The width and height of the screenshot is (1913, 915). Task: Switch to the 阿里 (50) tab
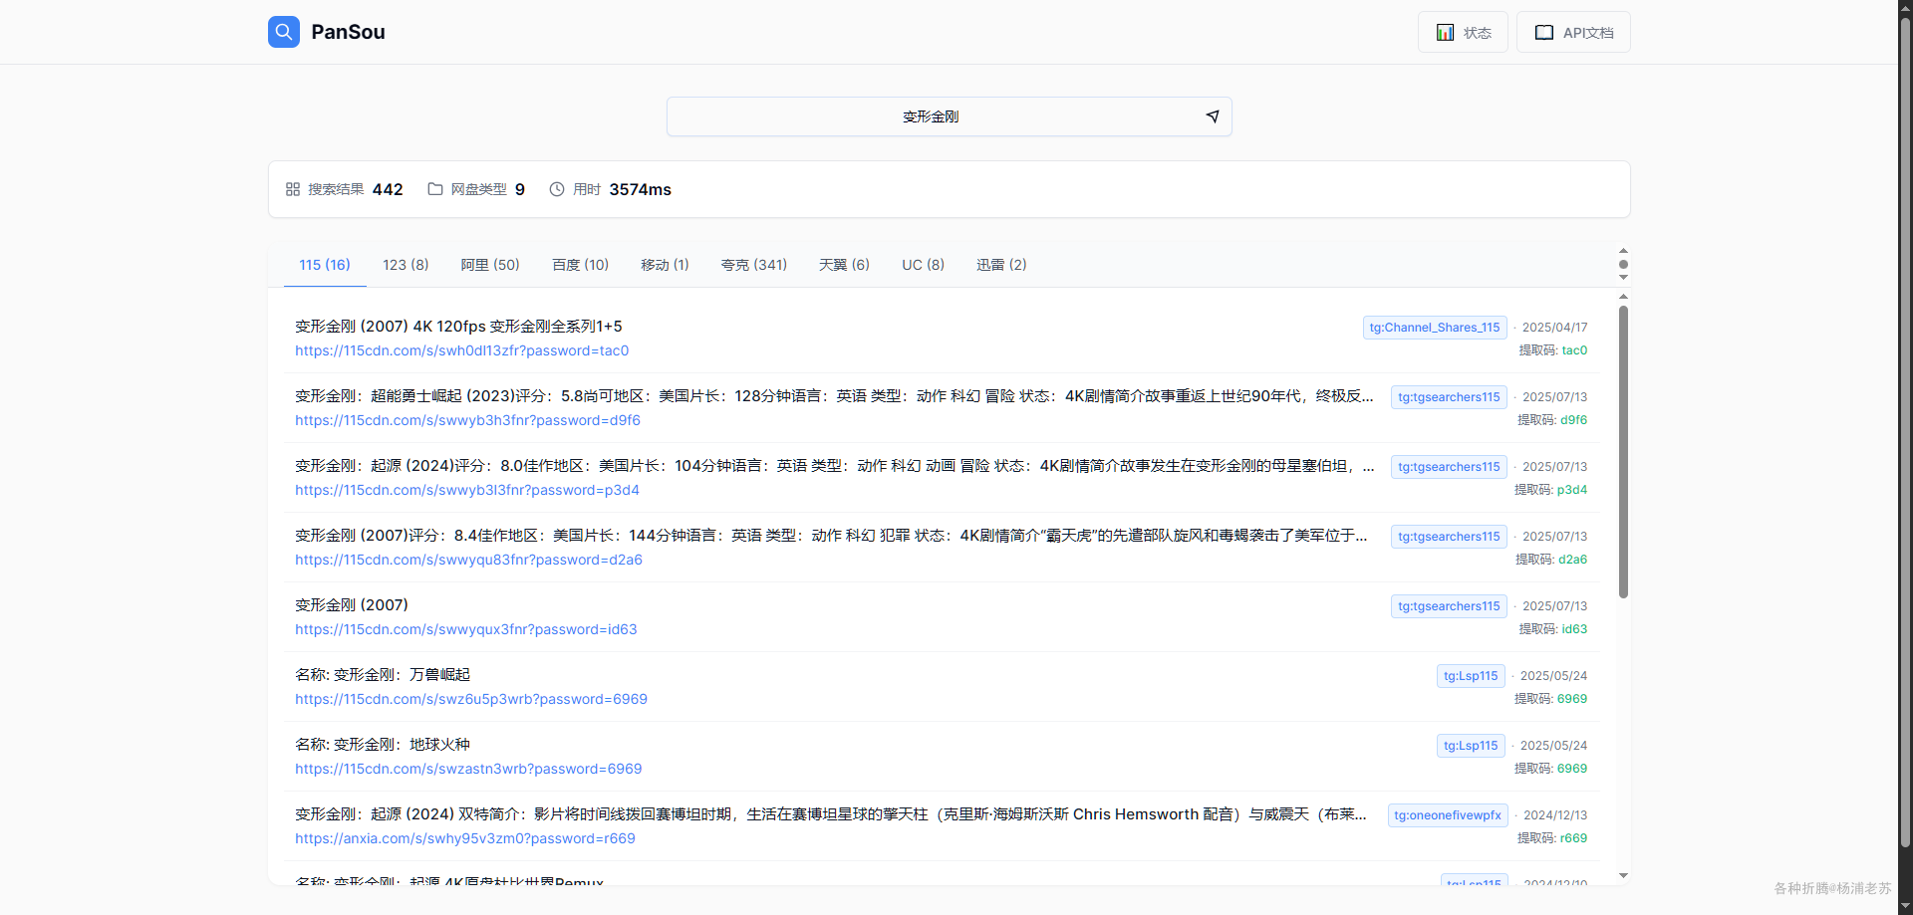490,265
